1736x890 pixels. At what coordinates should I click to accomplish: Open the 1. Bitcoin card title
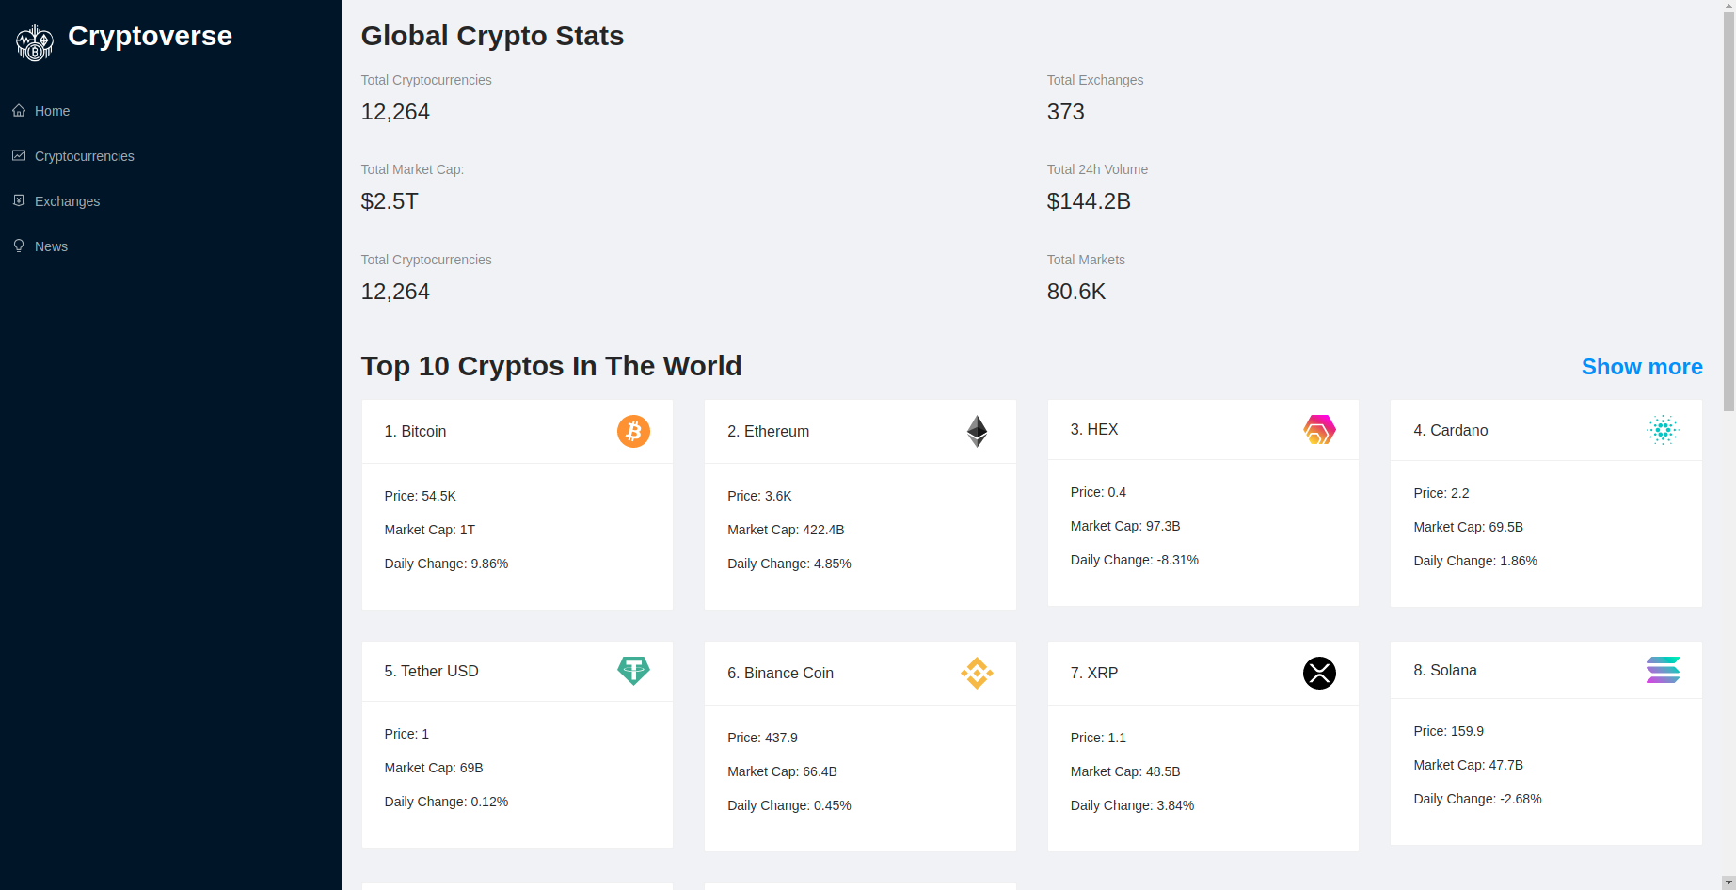pyautogui.click(x=415, y=431)
